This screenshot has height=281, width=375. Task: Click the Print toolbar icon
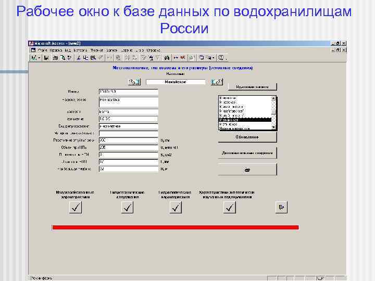coord(55,58)
